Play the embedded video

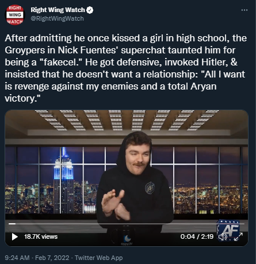coord(14,236)
